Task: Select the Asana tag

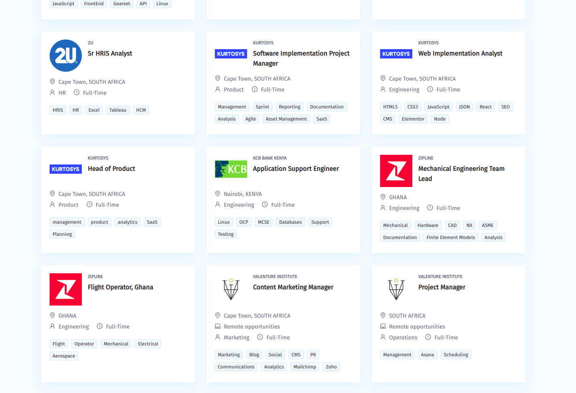Action: [428, 355]
